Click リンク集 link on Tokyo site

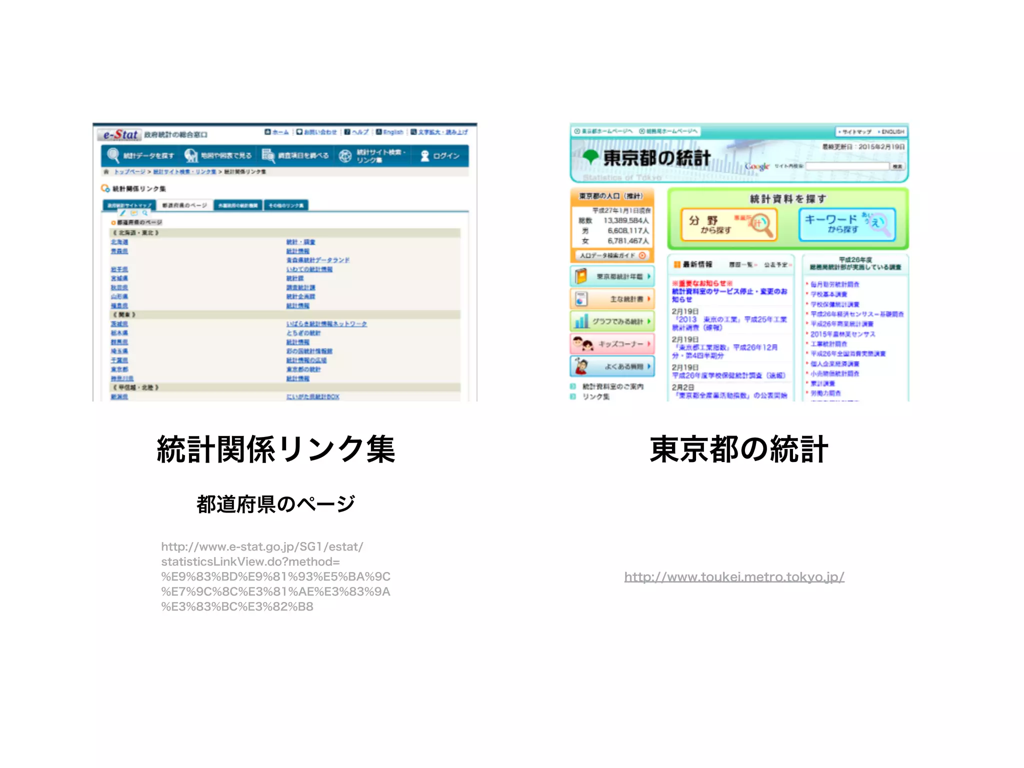(x=596, y=396)
